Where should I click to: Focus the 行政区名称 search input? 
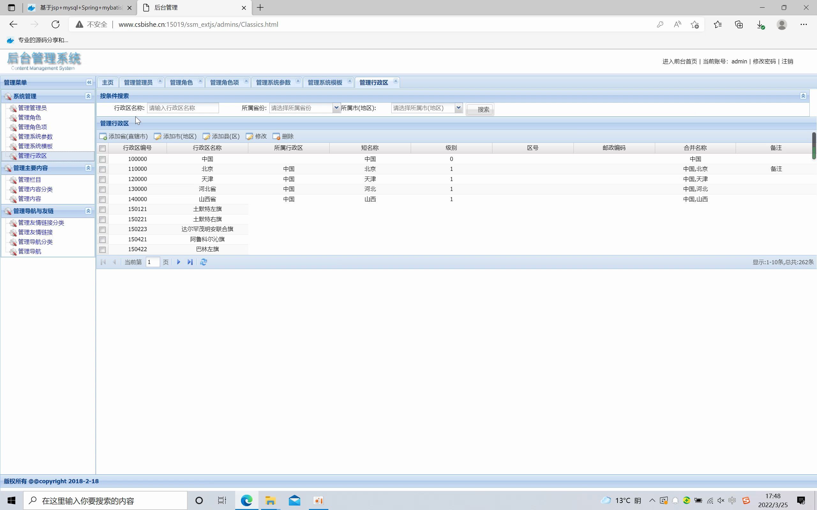tap(183, 108)
